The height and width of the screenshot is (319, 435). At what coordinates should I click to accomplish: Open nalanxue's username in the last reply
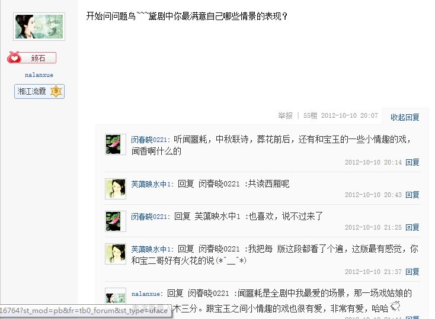[146, 294]
